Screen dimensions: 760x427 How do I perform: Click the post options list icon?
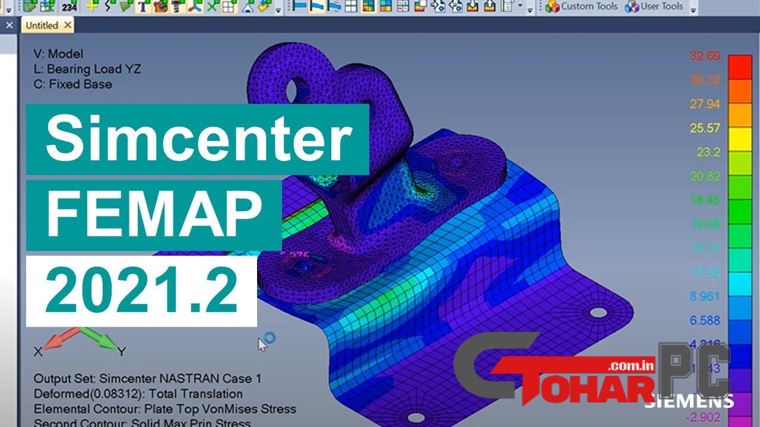pos(507,7)
